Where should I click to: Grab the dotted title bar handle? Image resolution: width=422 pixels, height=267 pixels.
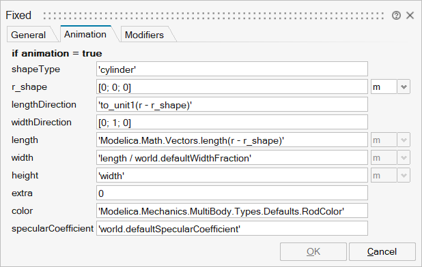214,16
